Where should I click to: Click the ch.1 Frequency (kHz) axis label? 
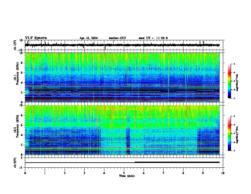[x=17, y=74]
